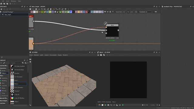Click the open folder icon in top toolbar
194x109 pixels.
pos(4,4)
